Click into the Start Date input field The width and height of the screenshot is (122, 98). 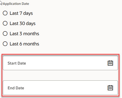coord(60,63)
